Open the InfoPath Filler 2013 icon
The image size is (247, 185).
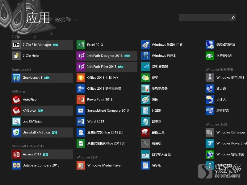click(x=81, y=67)
